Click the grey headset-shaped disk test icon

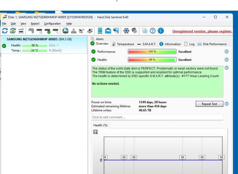[31, 31]
